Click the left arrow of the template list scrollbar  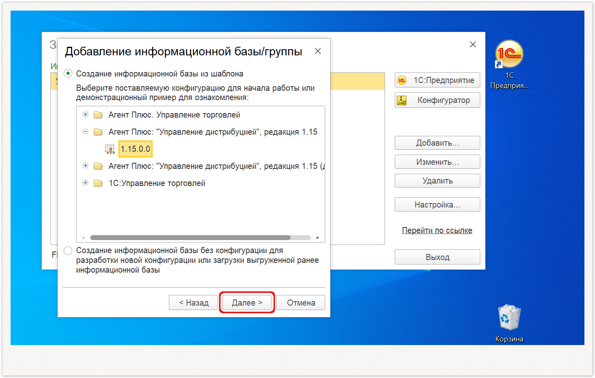click(x=83, y=238)
